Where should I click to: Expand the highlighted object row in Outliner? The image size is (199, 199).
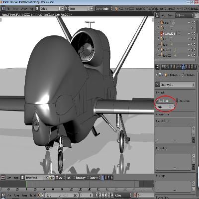[158, 33]
